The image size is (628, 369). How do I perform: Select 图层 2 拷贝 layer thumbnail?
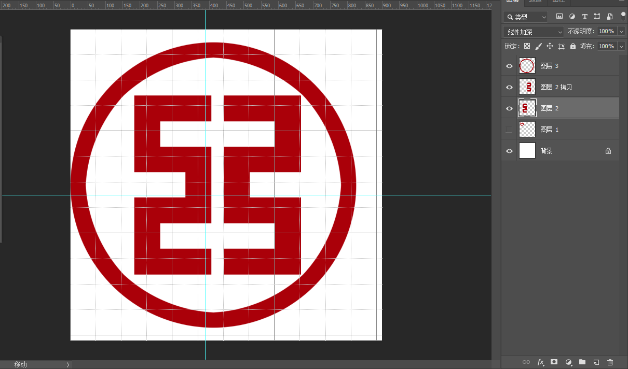[527, 87]
